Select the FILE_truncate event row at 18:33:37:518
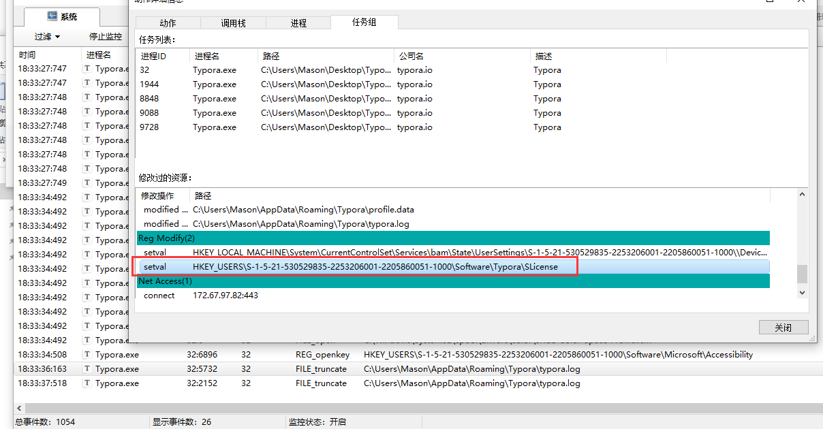Image resolution: width=823 pixels, height=429 pixels. click(417, 383)
